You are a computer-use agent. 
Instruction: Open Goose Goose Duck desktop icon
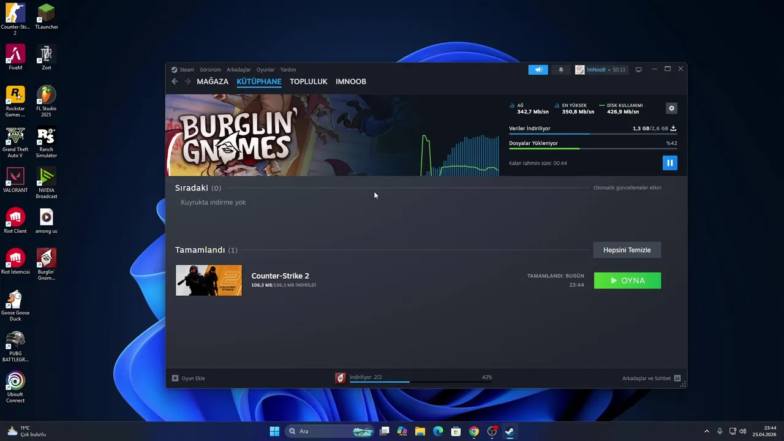[15, 306]
